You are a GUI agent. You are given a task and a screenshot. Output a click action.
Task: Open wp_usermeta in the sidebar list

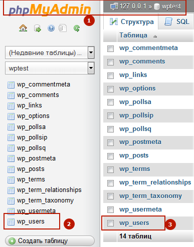coord(36,211)
